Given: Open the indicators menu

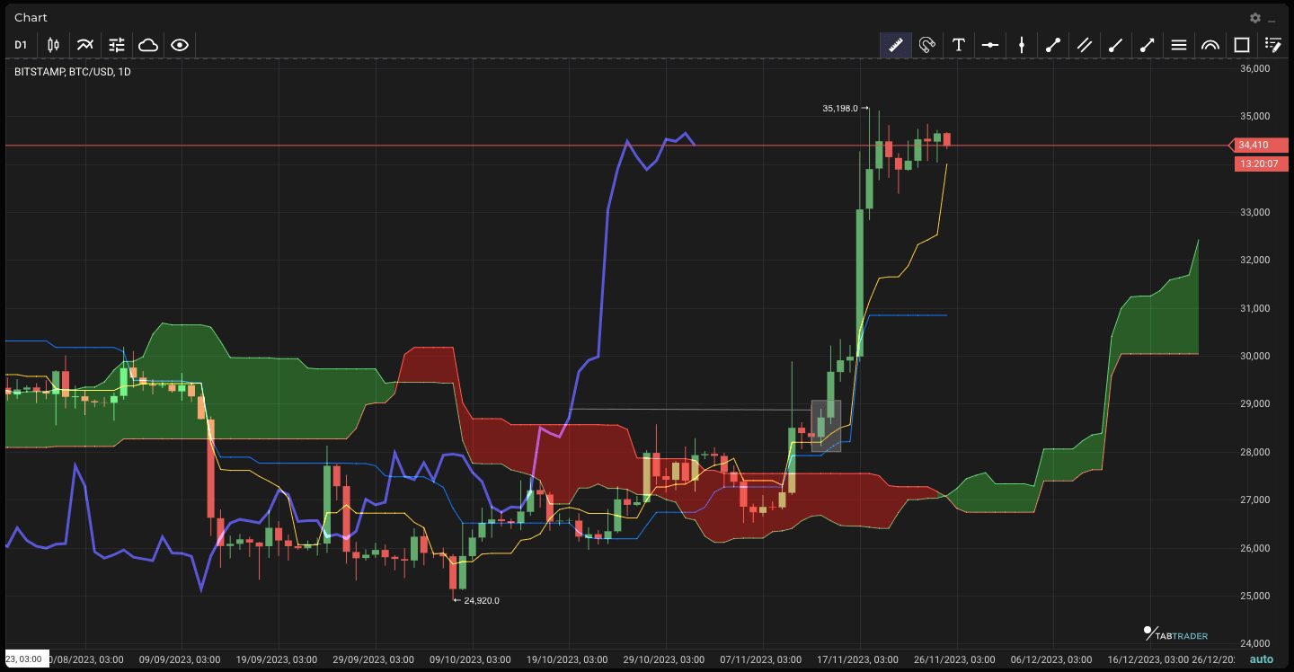Looking at the screenshot, I should tap(85, 45).
